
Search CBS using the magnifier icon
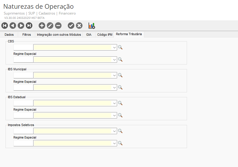120,47
